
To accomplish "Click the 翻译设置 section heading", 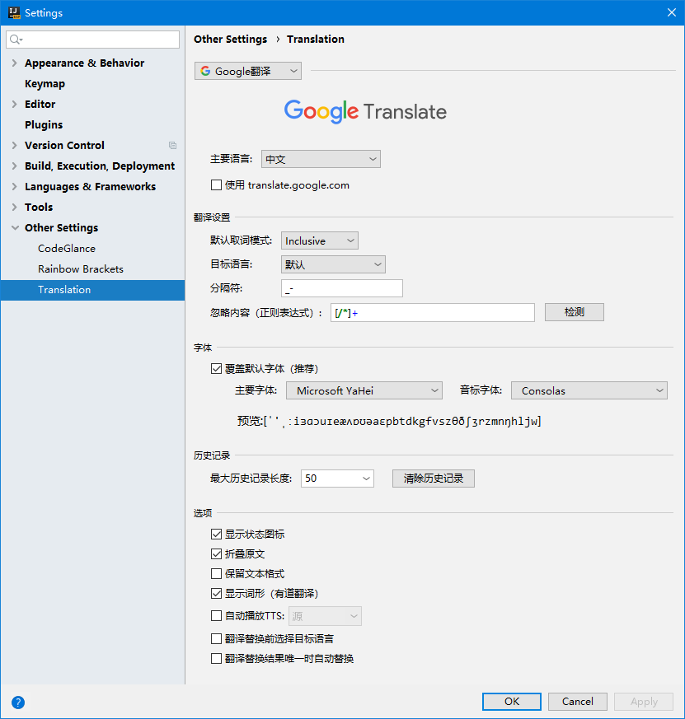I will point(212,217).
